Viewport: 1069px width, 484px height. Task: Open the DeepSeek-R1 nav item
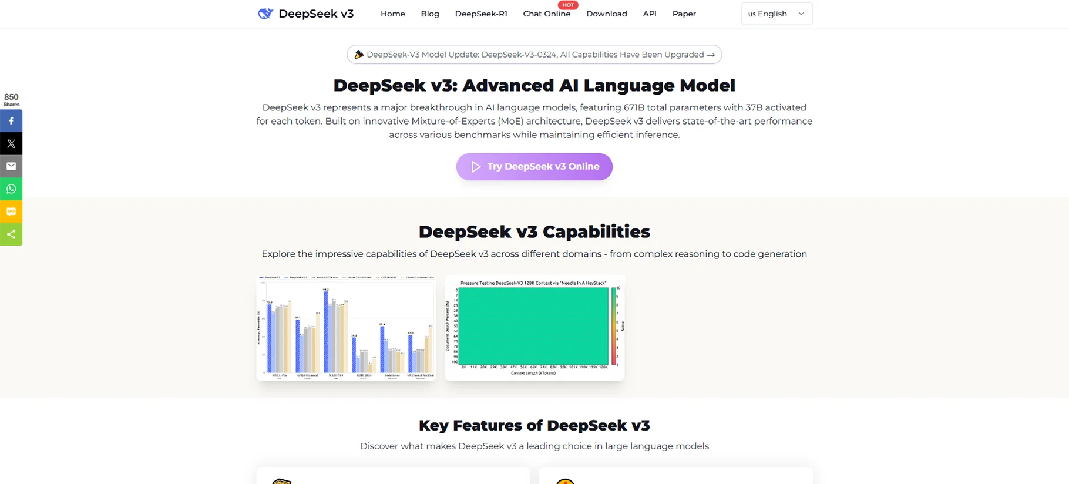481,14
